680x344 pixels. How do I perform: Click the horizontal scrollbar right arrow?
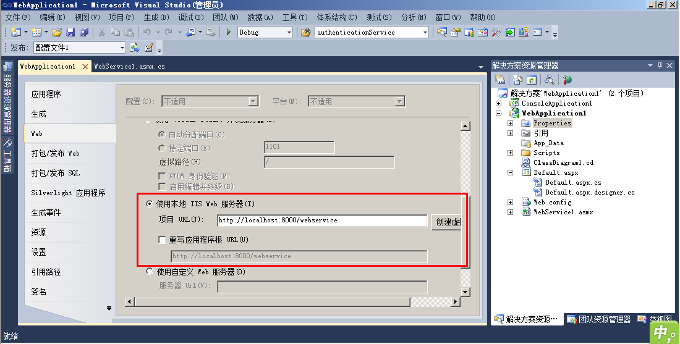tap(455, 301)
